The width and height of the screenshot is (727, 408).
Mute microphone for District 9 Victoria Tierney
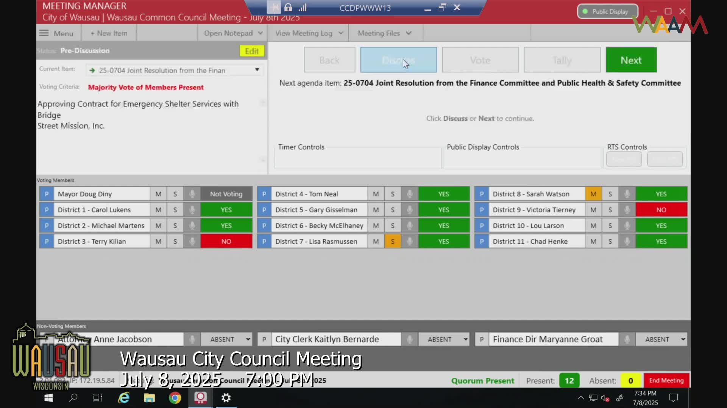click(x=627, y=210)
